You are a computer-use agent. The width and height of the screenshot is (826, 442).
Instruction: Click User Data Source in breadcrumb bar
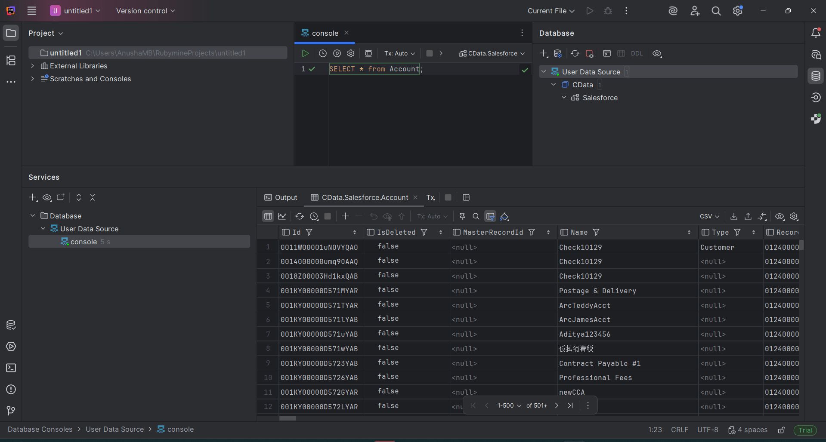(x=114, y=429)
